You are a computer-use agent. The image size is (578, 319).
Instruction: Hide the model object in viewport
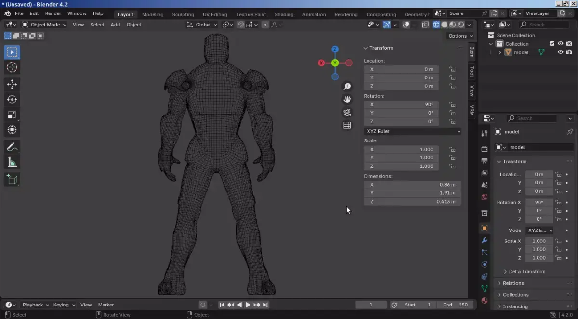tap(560, 52)
